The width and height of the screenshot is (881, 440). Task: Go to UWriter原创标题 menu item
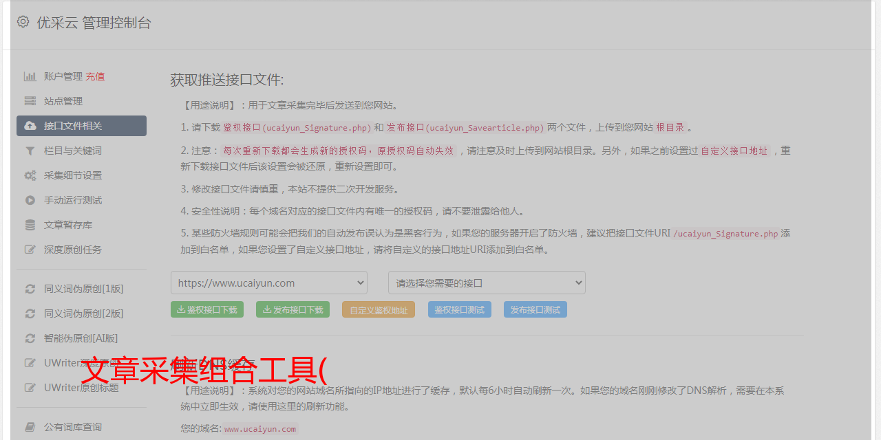pyautogui.click(x=81, y=388)
